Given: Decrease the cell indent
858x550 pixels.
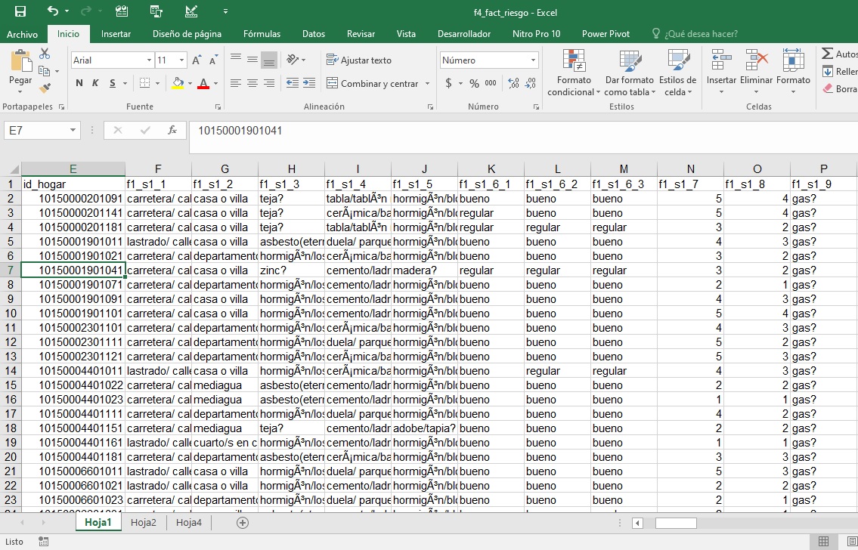Looking at the screenshot, I should [293, 83].
